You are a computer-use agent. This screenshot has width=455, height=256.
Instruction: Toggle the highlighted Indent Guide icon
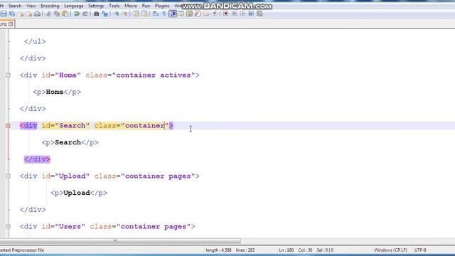click(173, 14)
